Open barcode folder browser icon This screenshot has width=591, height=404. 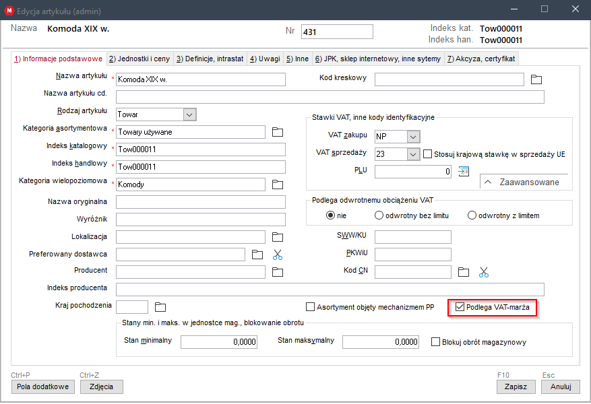(x=536, y=79)
